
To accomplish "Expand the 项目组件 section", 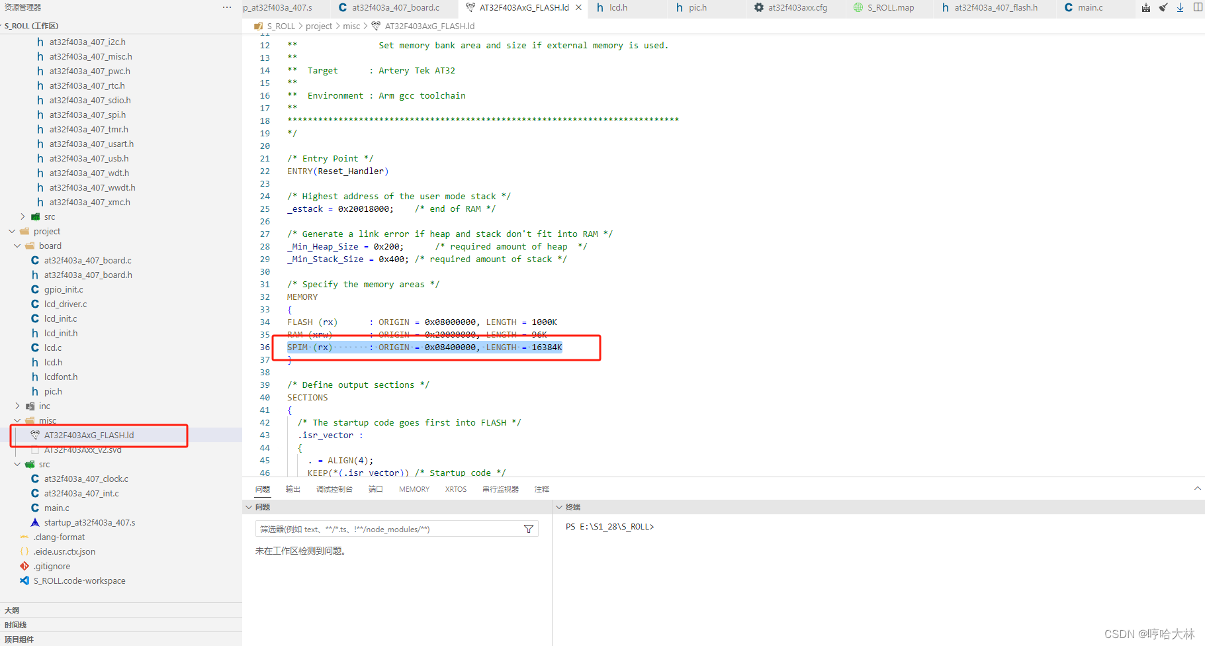I will click(x=121, y=639).
